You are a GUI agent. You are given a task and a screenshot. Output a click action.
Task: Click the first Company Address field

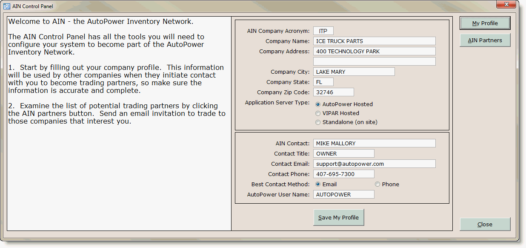point(374,52)
